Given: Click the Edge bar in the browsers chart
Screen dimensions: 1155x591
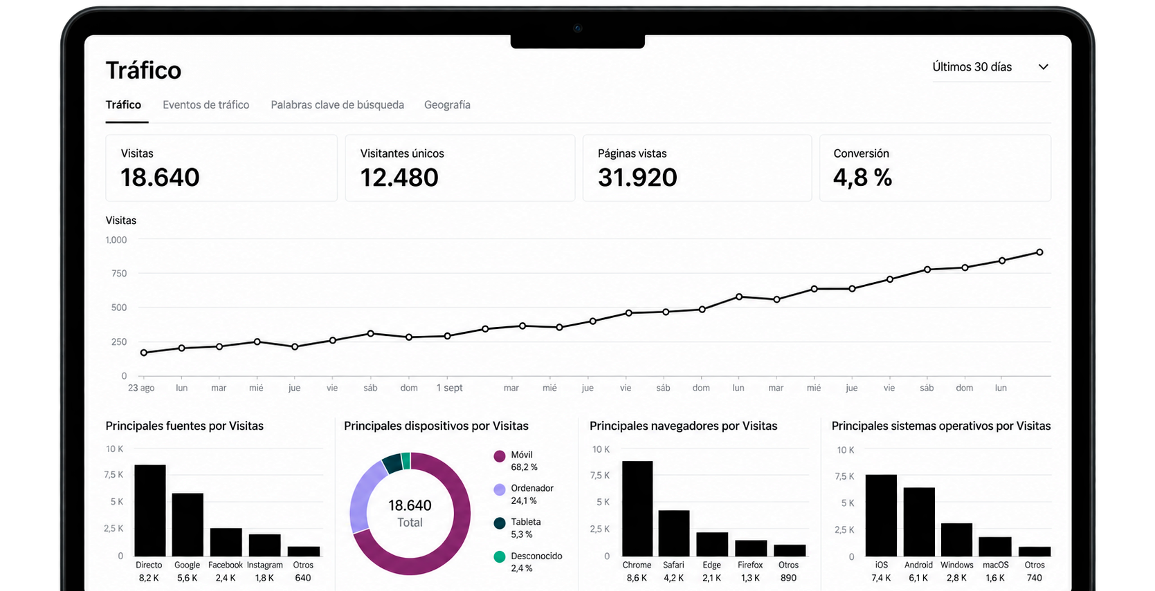Looking at the screenshot, I should point(712,544).
